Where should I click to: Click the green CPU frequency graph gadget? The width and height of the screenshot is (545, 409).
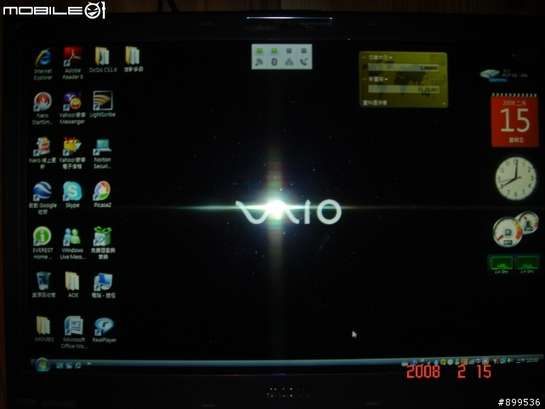[514, 264]
